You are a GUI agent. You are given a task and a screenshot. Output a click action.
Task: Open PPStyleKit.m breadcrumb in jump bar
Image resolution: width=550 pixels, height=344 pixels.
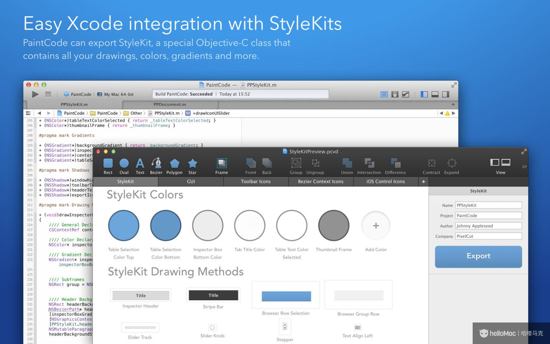coord(164,113)
